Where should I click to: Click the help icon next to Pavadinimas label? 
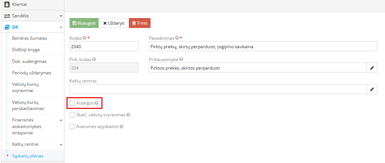tap(177, 38)
